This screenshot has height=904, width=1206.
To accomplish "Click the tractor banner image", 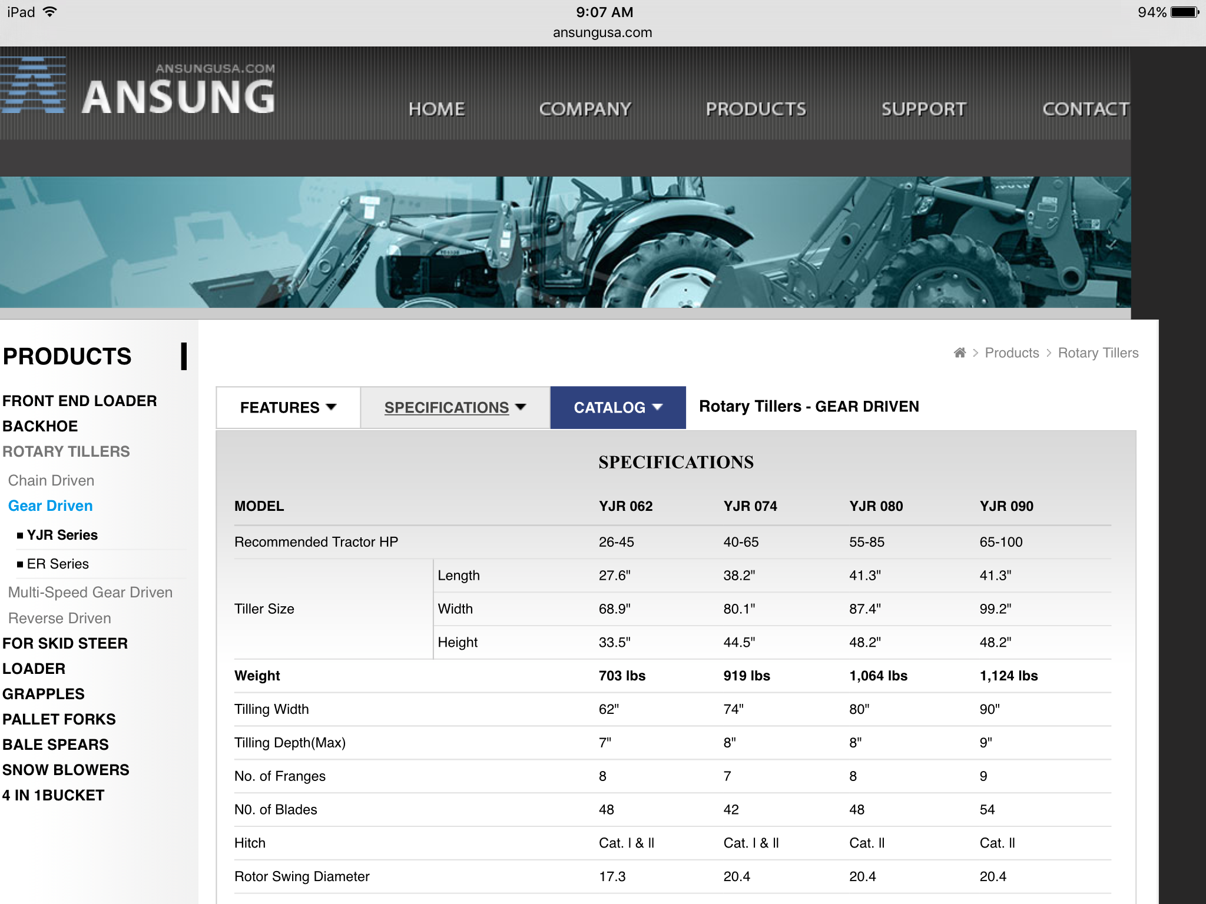I will point(565,242).
